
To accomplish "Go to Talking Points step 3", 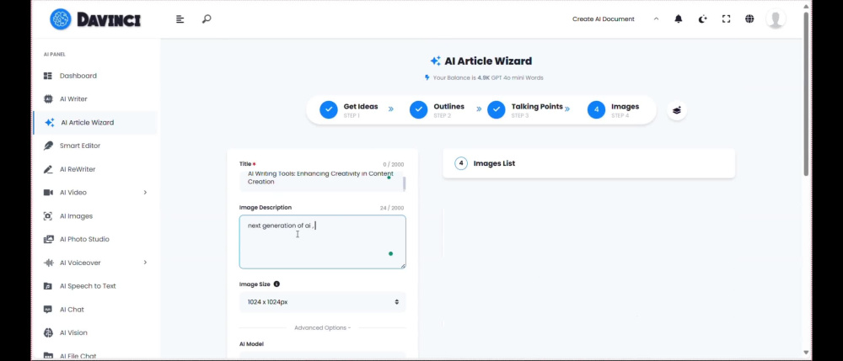I will click(525, 110).
